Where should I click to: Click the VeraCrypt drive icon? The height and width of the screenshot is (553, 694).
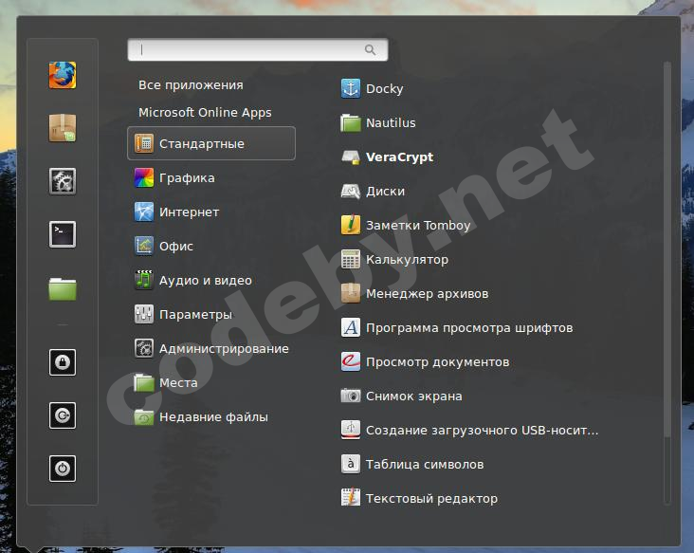[351, 157]
